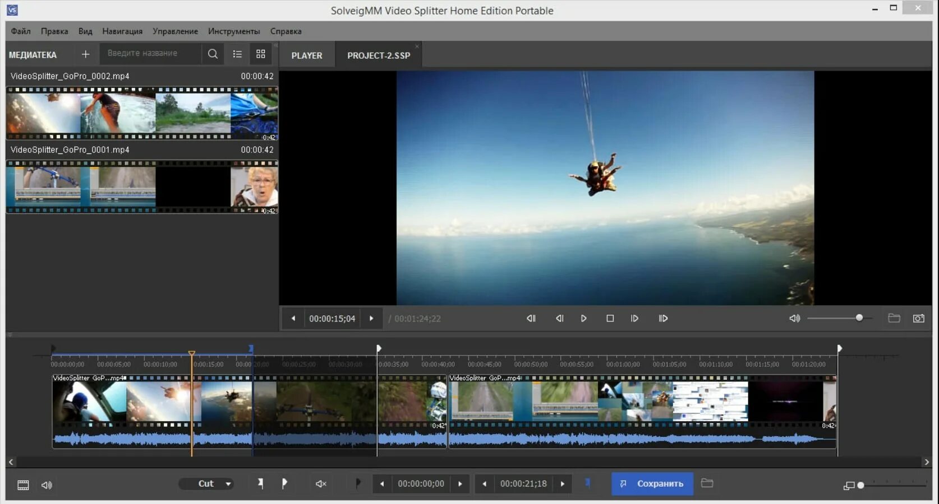Open the Cut mode dropdown
Image resolution: width=939 pixels, height=504 pixels.
[x=206, y=484]
